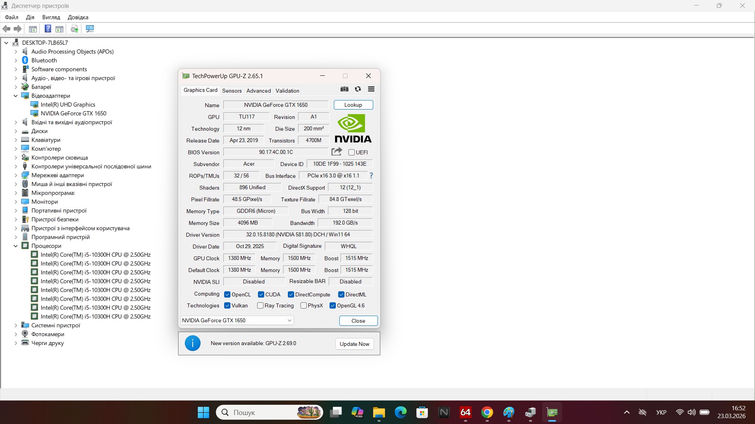The width and height of the screenshot is (755, 424).
Task: Toggle the PhysX checkbox
Action: (x=304, y=305)
